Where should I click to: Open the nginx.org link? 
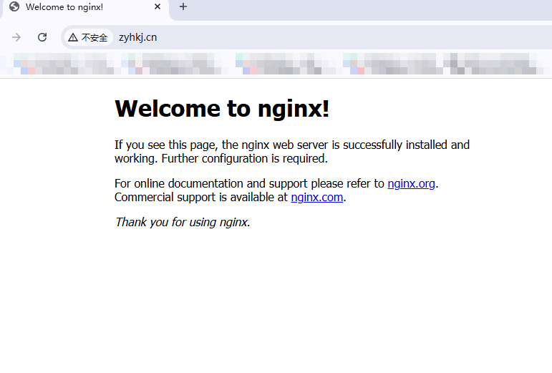coord(411,184)
